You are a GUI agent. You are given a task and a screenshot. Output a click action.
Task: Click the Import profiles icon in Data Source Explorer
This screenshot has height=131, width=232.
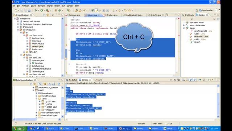pos(50,84)
